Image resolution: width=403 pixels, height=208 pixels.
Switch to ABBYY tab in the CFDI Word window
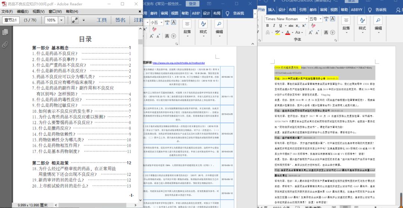tap(356, 10)
